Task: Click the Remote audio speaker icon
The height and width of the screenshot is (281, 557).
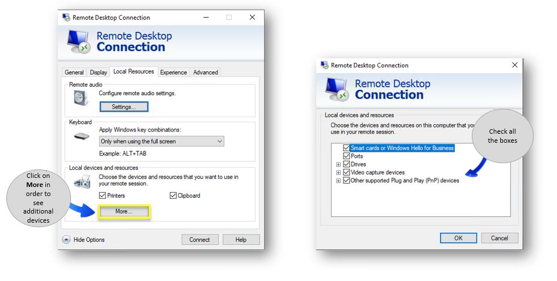Action: [81, 98]
